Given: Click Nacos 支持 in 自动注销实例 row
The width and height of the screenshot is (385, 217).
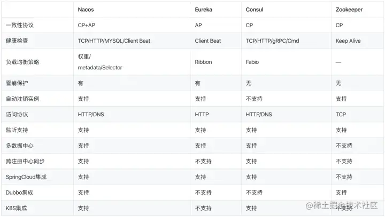Looking at the screenshot, I should (x=83, y=99).
